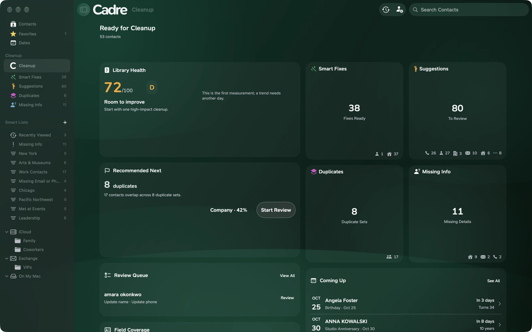Image resolution: width=532 pixels, height=332 pixels.
Task: Open the VIPs folder under Exchange
Action: [x=37, y=267]
